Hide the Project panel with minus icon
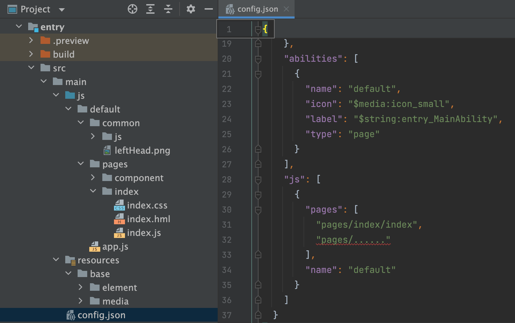 click(209, 9)
